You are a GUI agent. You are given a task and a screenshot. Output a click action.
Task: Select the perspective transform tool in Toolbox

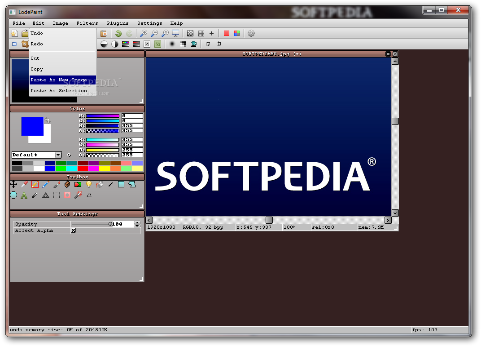click(89, 195)
